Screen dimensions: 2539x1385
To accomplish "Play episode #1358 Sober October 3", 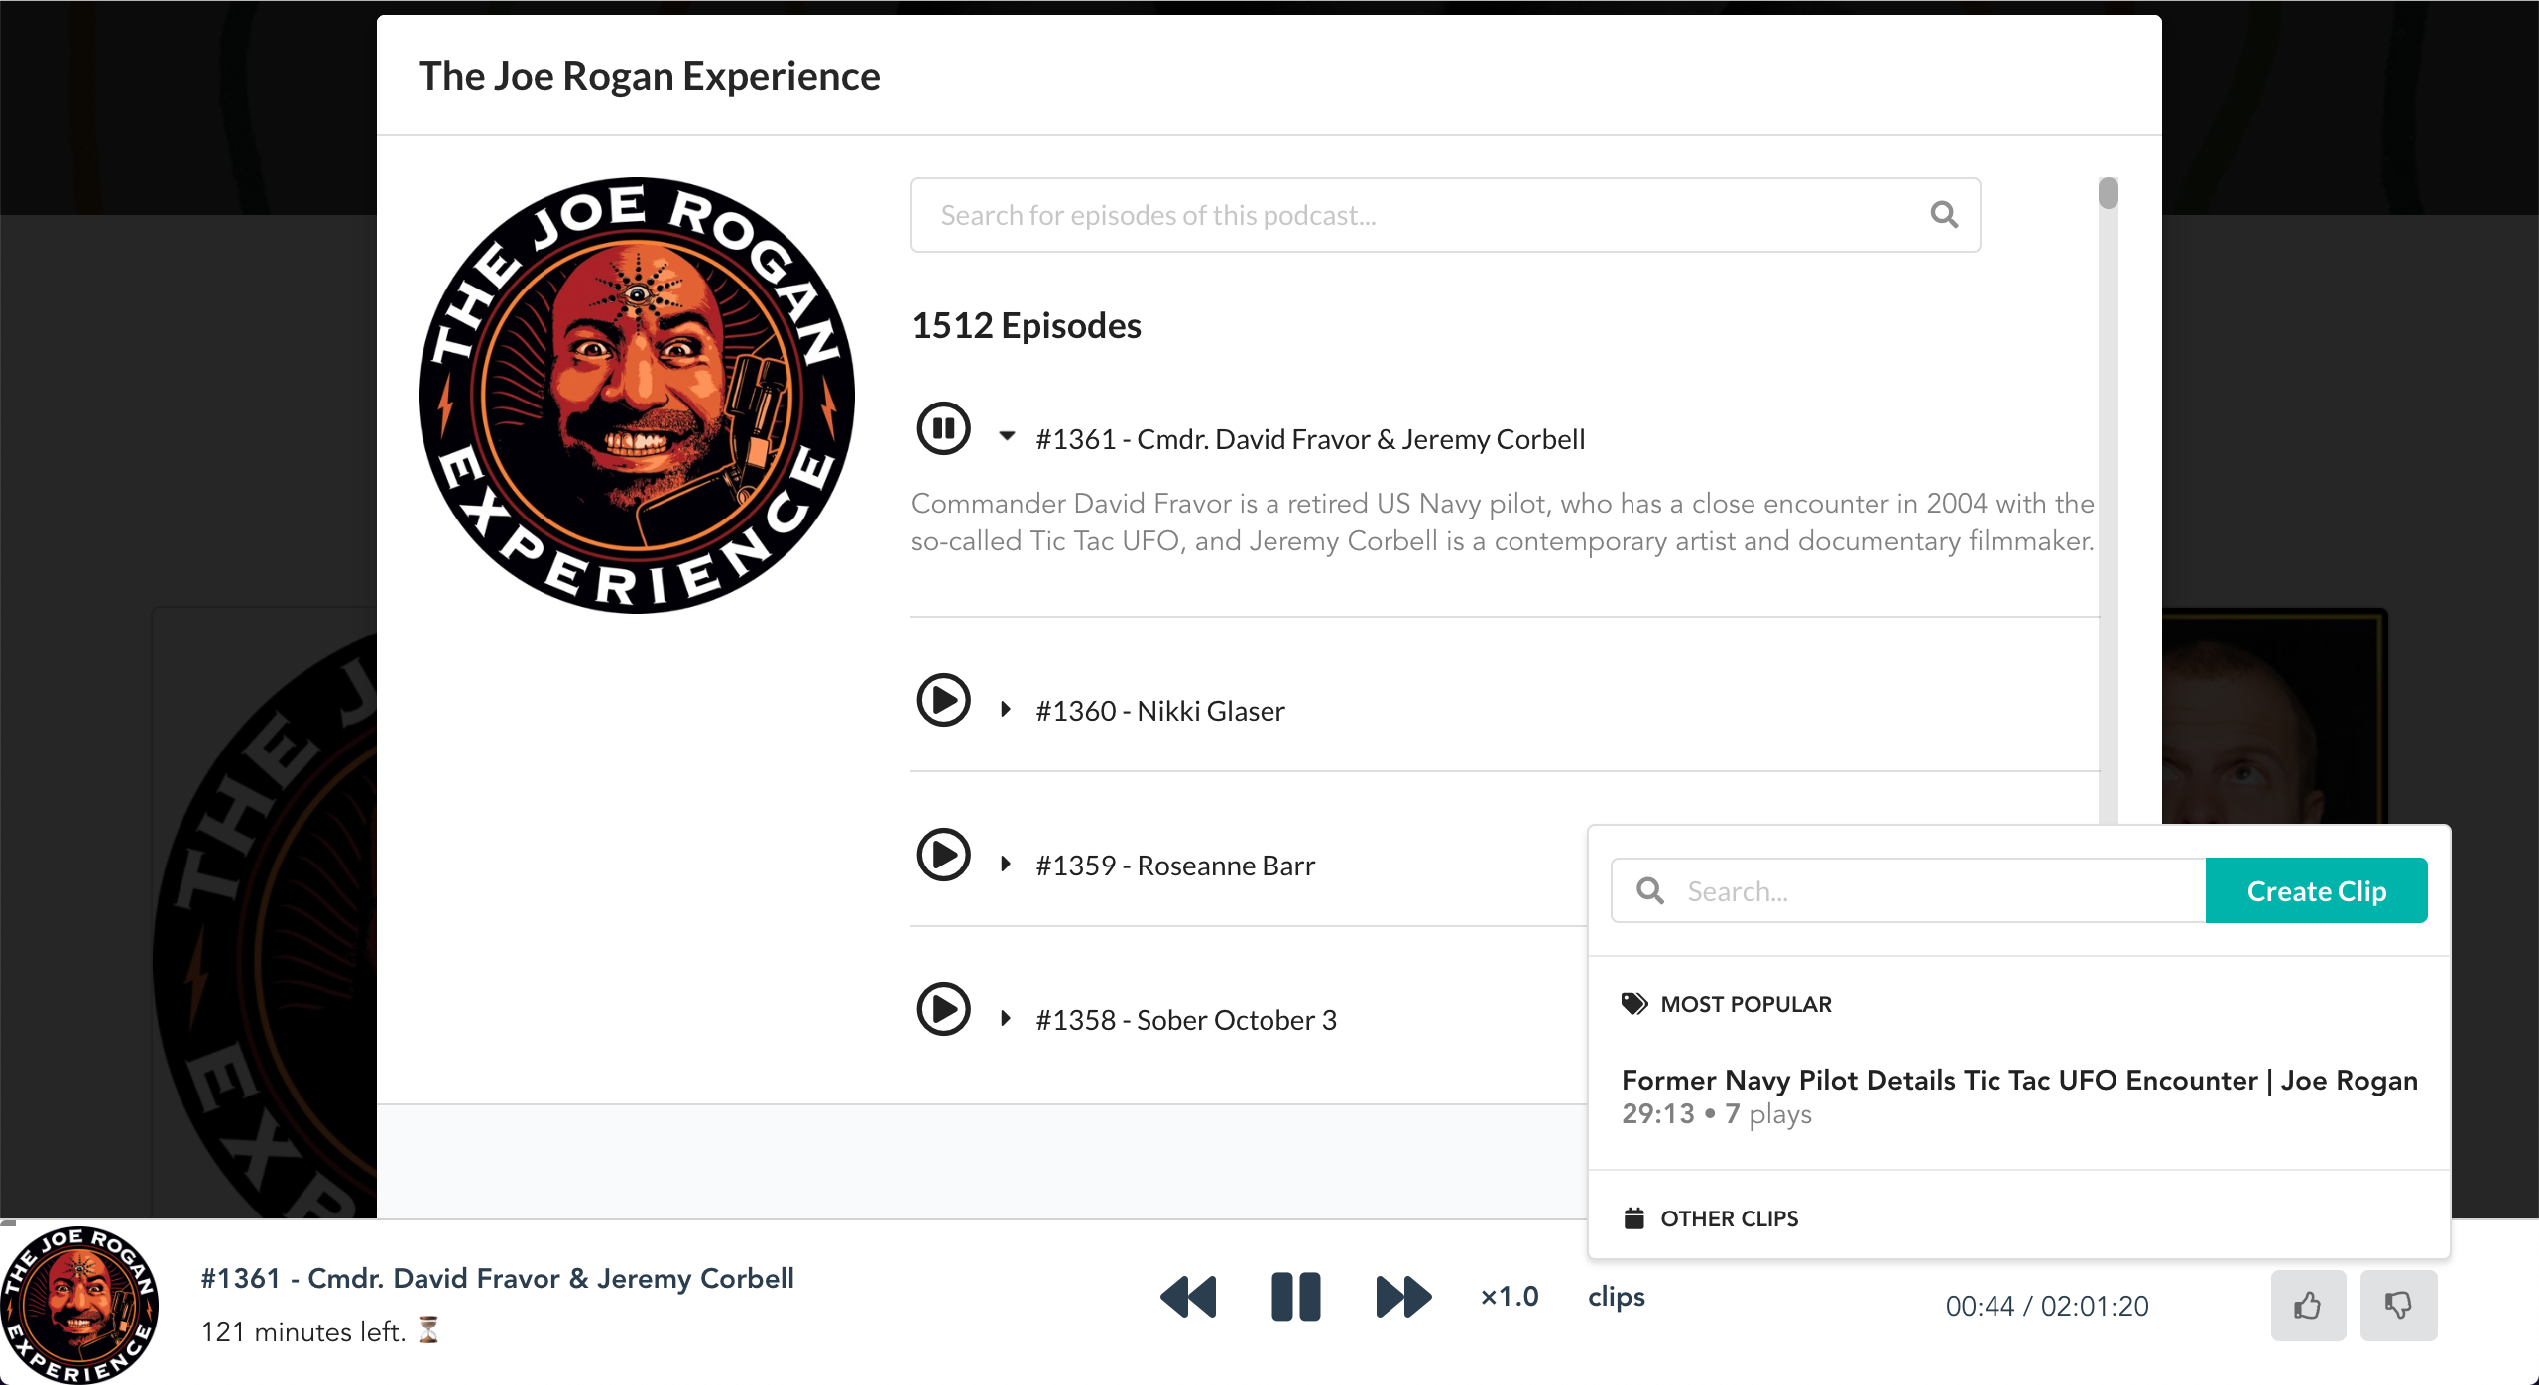I will (943, 1010).
